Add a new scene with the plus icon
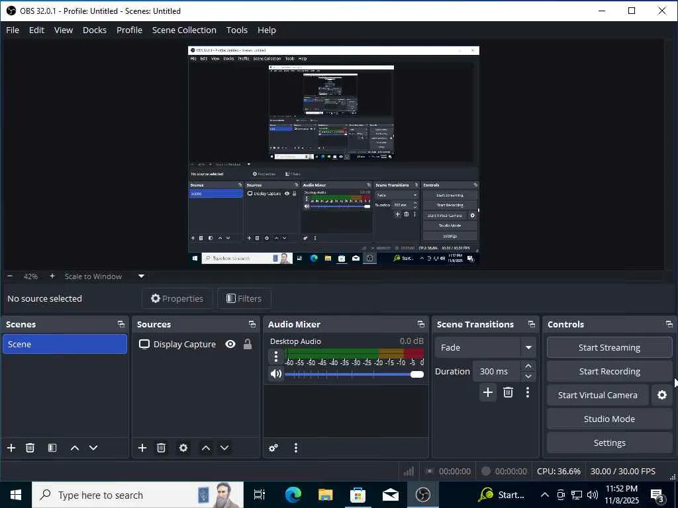This screenshot has width=678, height=508. (x=11, y=448)
